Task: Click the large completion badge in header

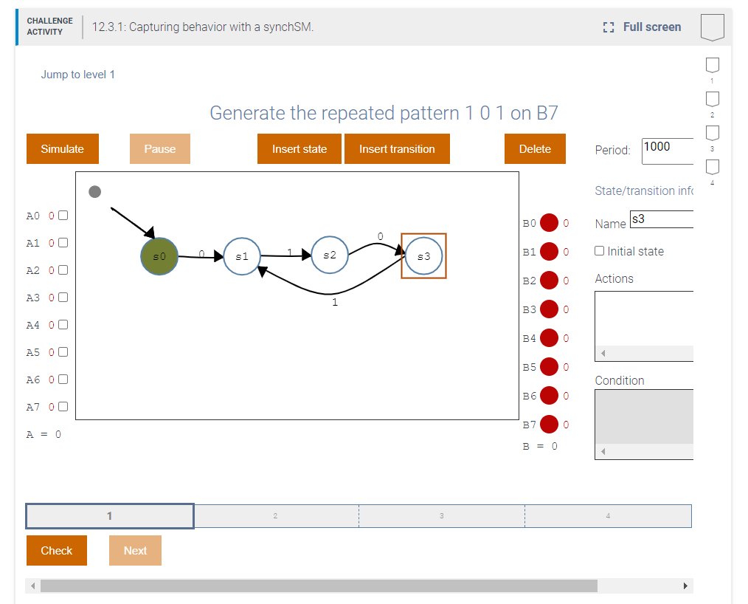Action: [712, 27]
